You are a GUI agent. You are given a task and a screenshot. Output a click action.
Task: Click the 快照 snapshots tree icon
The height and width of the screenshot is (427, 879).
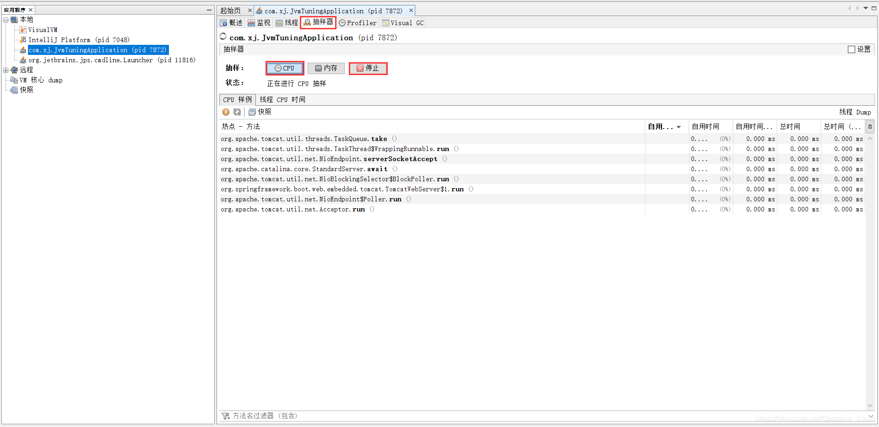point(14,90)
